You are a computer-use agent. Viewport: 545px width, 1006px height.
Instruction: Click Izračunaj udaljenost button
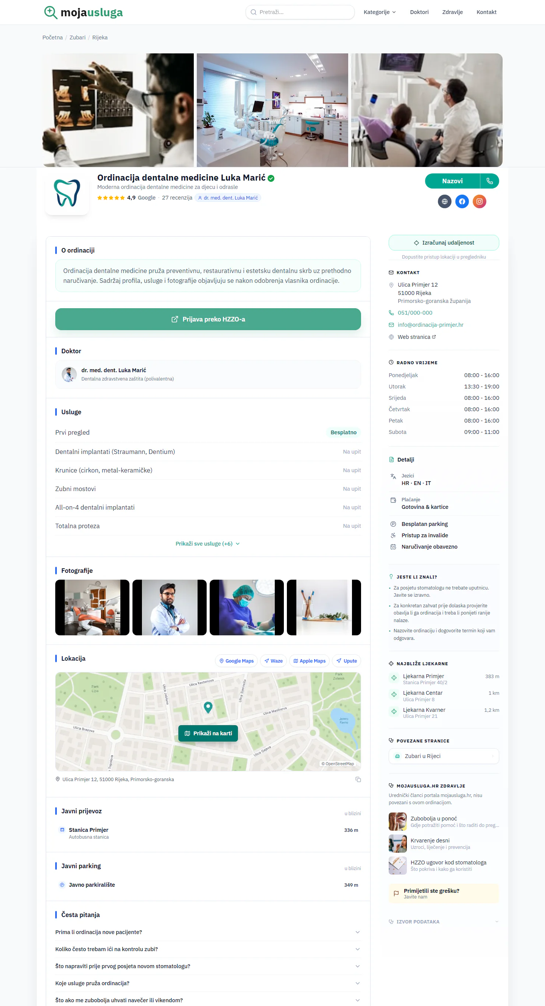coord(444,243)
